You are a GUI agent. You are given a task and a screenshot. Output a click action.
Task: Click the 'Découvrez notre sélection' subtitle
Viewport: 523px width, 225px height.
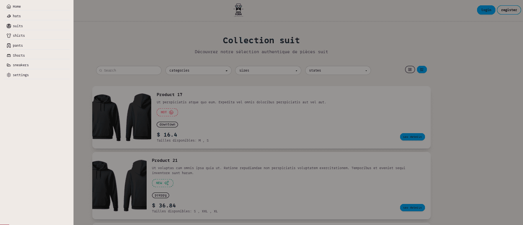(x=261, y=52)
